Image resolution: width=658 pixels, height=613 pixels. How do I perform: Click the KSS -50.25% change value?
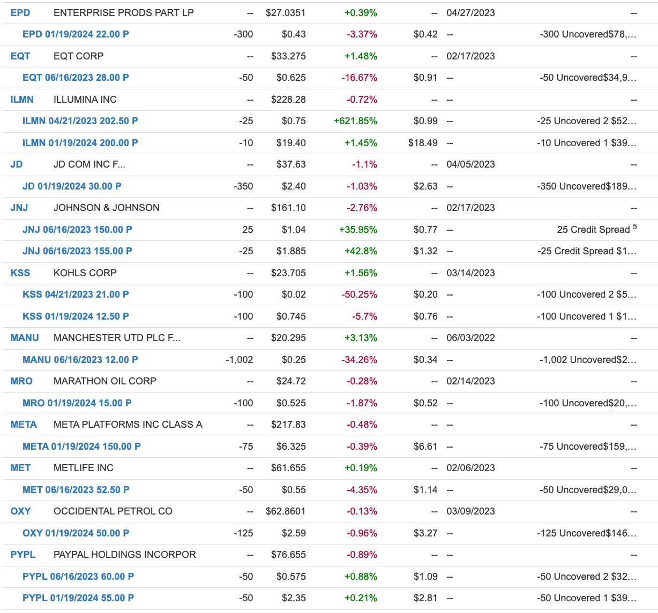point(360,294)
